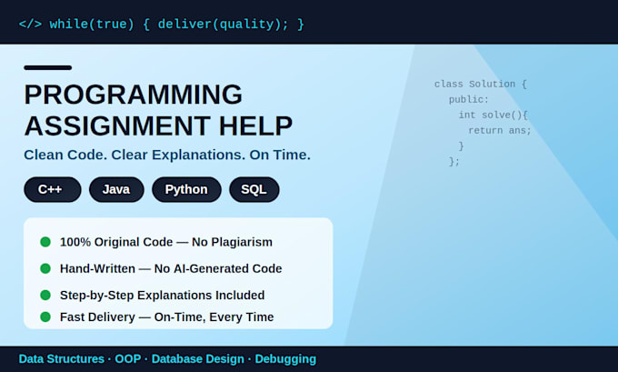The height and width of the screenshot is (372, 618).
Task: Click 'Data Structures' in the footer bar
Action: point(62,359)
